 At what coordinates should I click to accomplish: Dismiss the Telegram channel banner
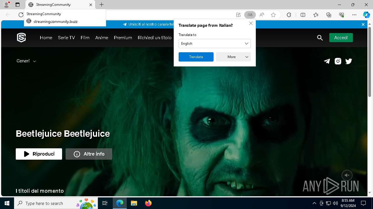tap(363, 24)
